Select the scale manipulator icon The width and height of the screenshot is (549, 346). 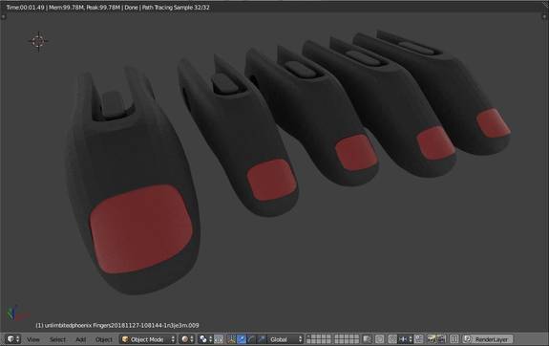point(262,339)
